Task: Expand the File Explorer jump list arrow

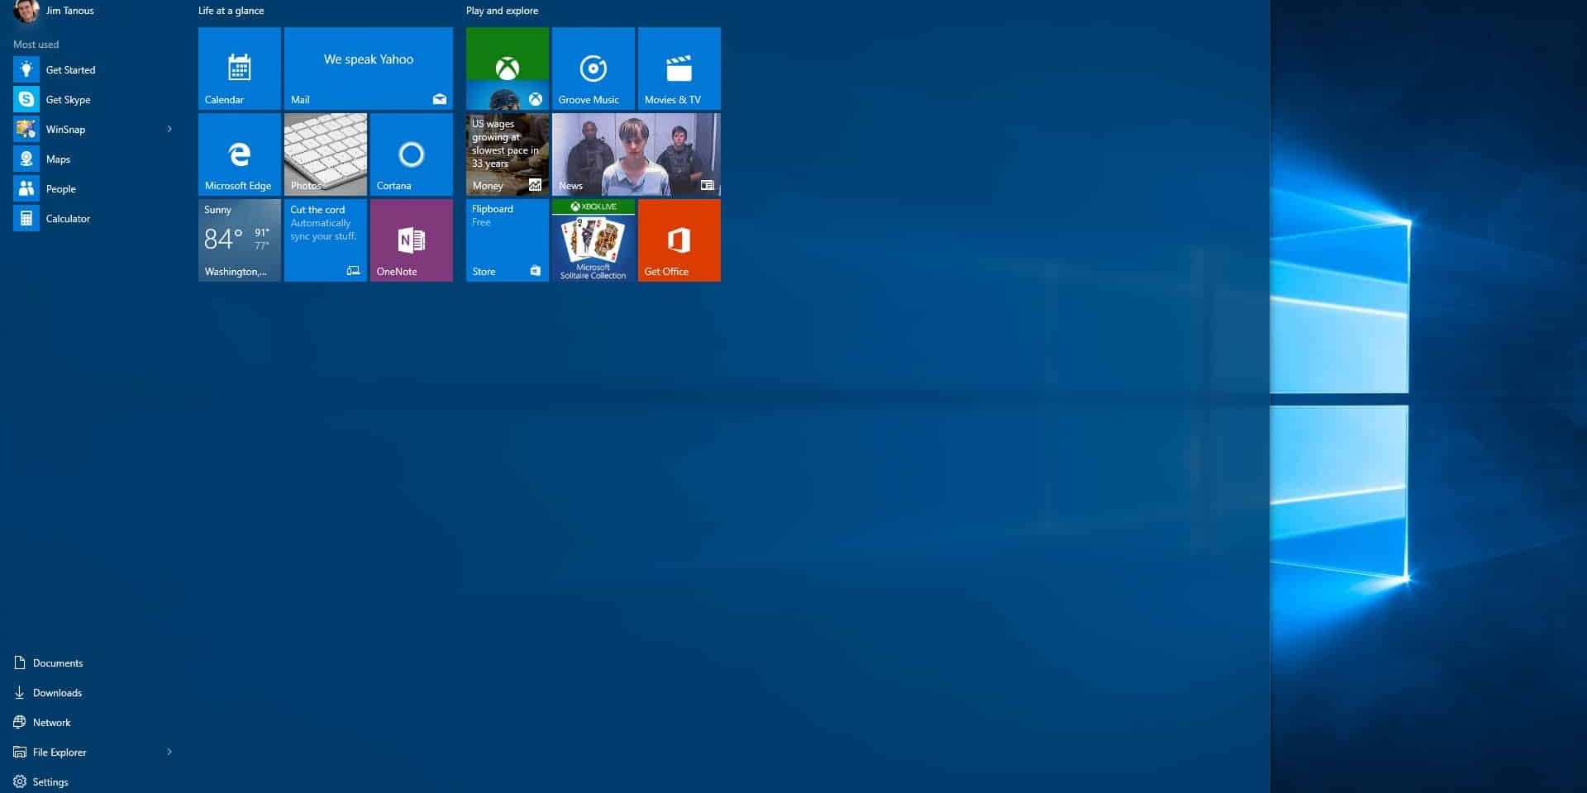Action: [169, 752]
